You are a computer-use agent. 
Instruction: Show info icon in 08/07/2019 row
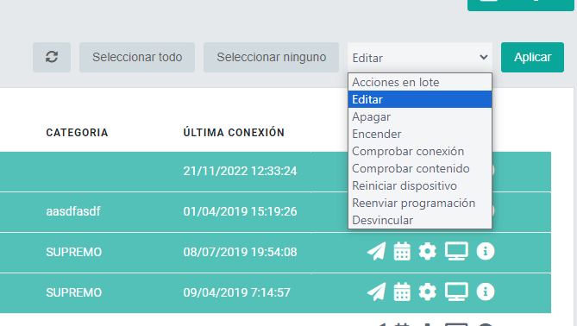pyautogui.click(x=486, y=252)
